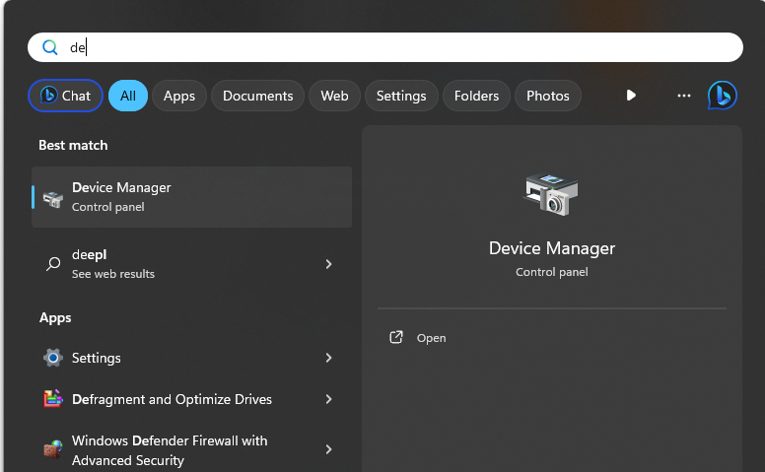Expand the deepl web results arrow
This screenshot has height=472, width=765.
tap(328, 264)
